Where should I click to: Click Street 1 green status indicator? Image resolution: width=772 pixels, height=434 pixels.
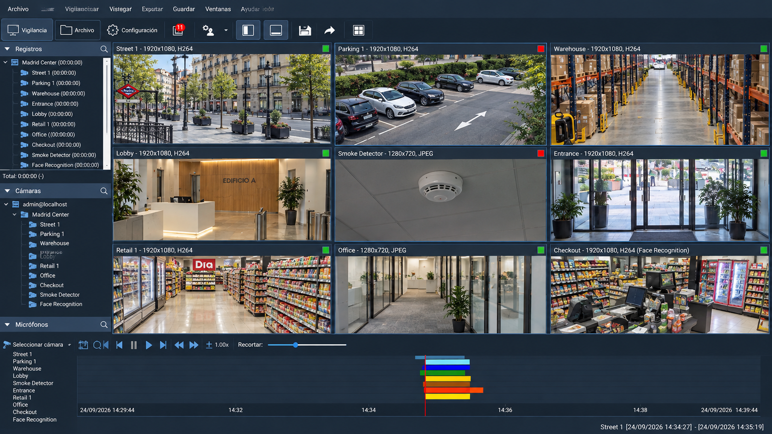coord(326,49)
